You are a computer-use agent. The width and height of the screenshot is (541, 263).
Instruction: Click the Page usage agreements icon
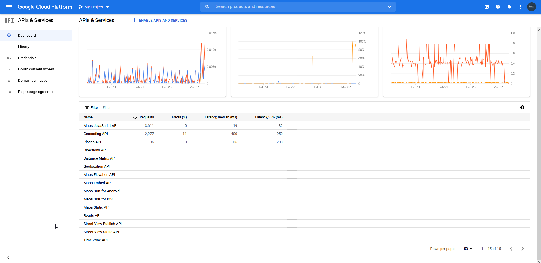coord(9,92)
